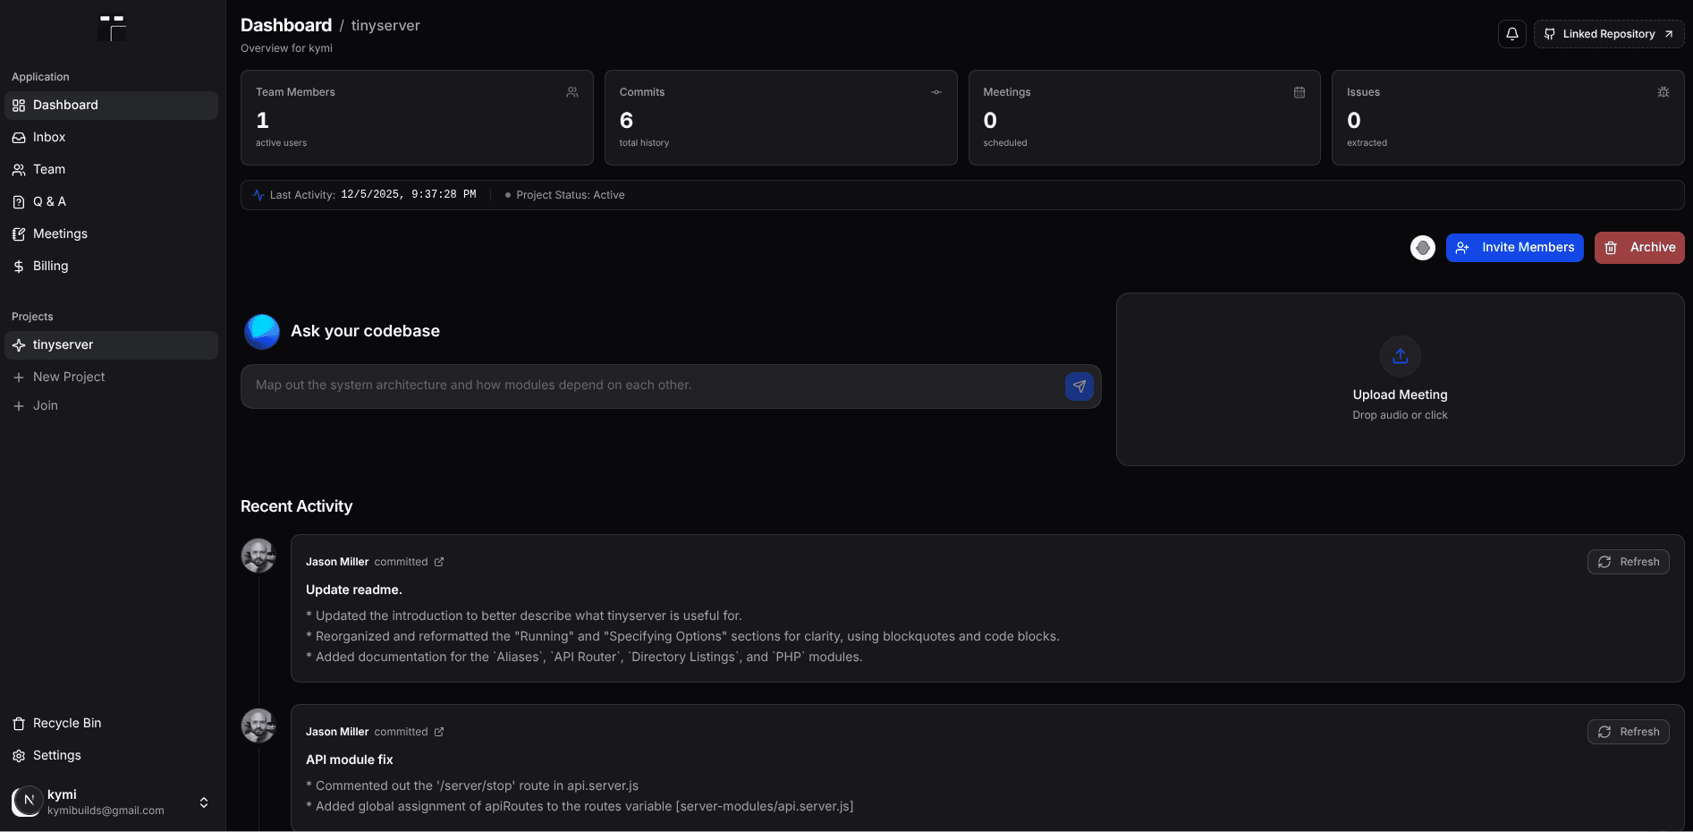Open the Q & A section

[x=49, y=201]
